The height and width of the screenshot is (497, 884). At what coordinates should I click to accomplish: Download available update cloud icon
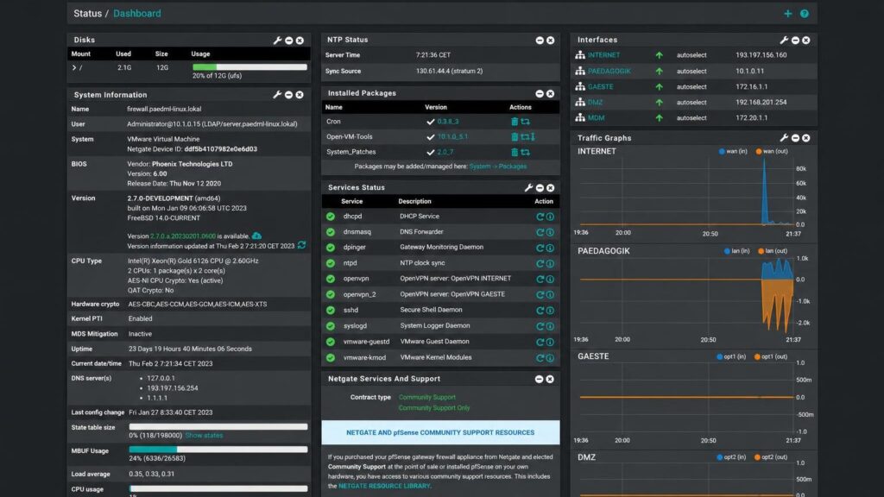click(256, 236)
